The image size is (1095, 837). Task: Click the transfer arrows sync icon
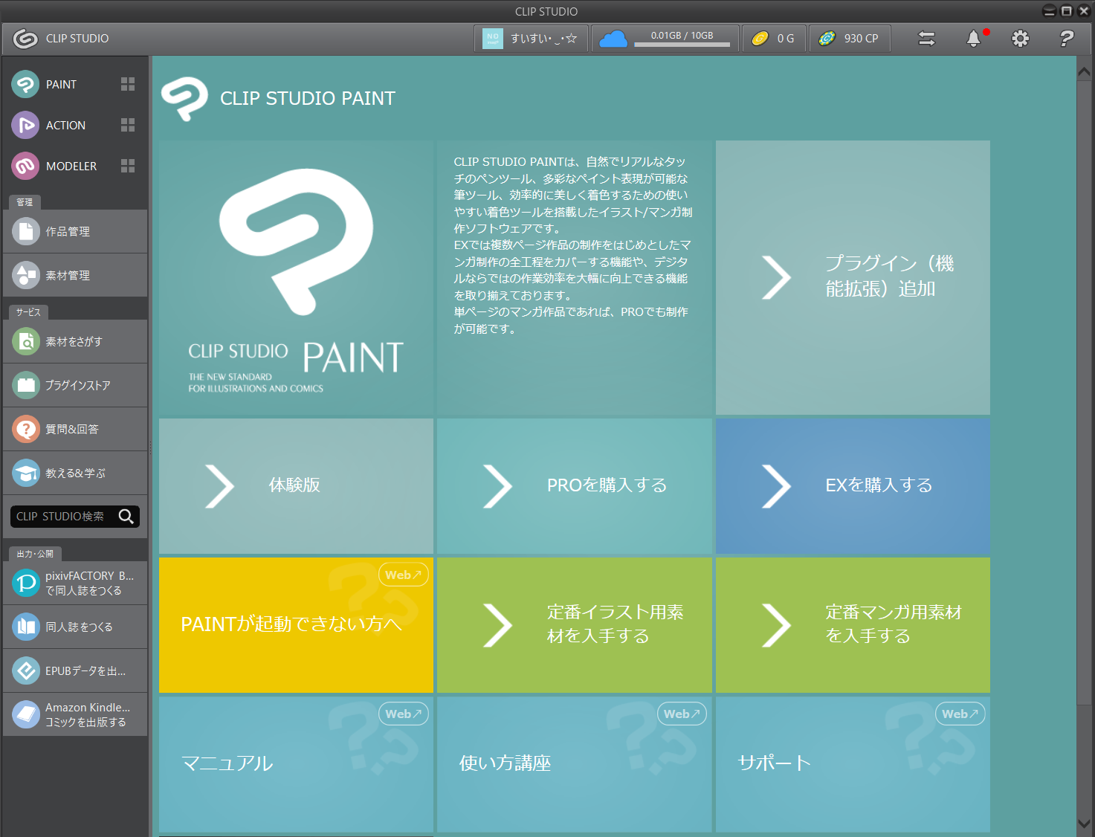(x=926, y=39)
